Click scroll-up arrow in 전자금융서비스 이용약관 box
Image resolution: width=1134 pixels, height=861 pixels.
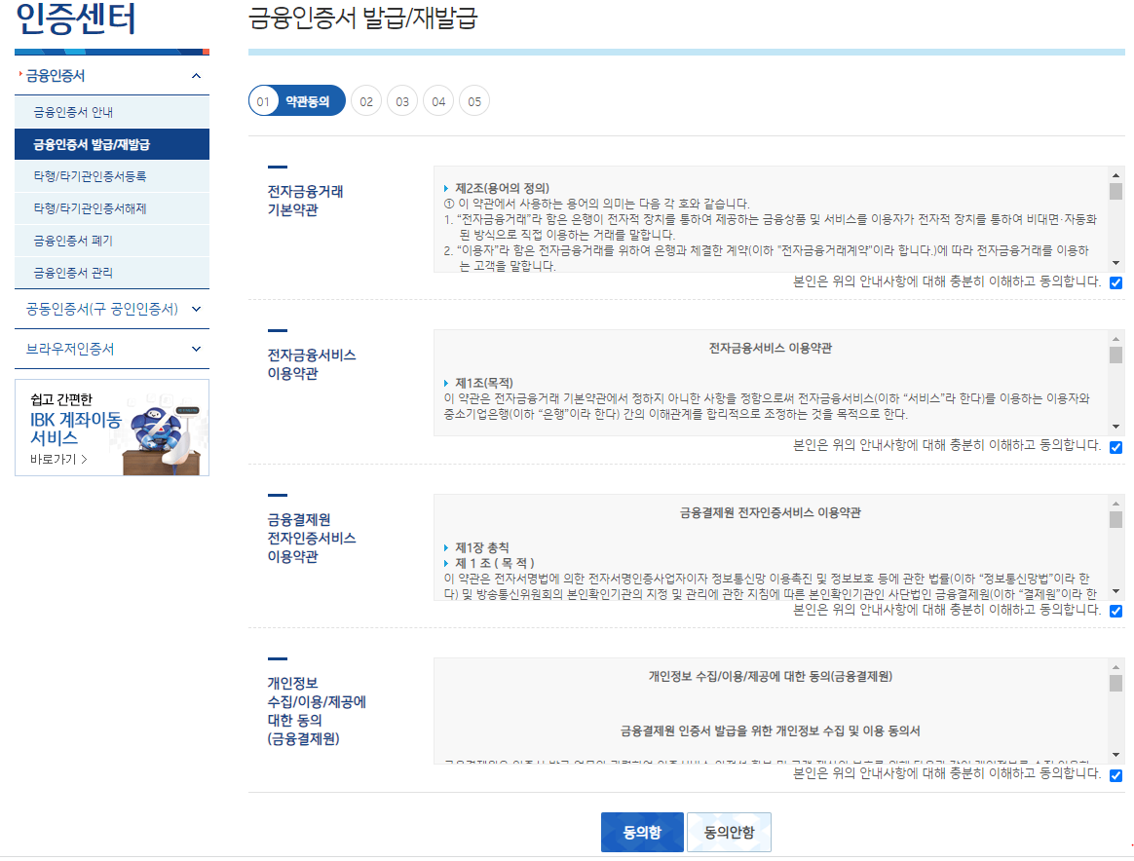point(1115,339)
